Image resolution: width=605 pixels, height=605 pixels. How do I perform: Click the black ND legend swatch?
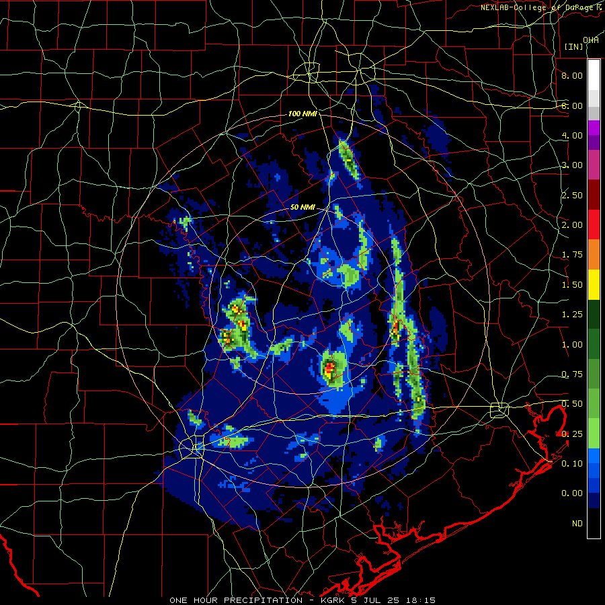click(594, 523)
